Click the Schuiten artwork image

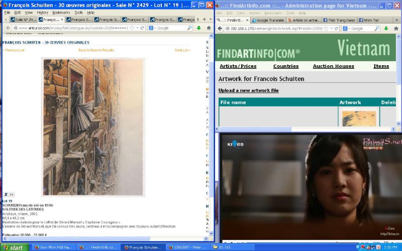pos(93,127)
